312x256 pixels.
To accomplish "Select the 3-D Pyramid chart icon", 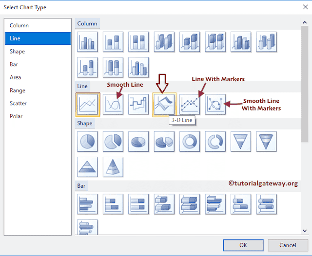I will coord(113,167).
